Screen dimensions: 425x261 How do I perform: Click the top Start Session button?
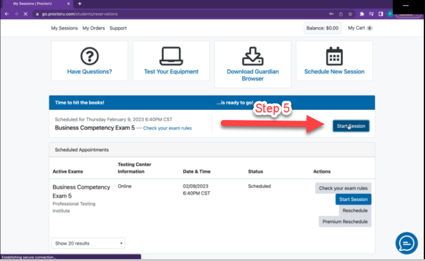coord(351,126)
